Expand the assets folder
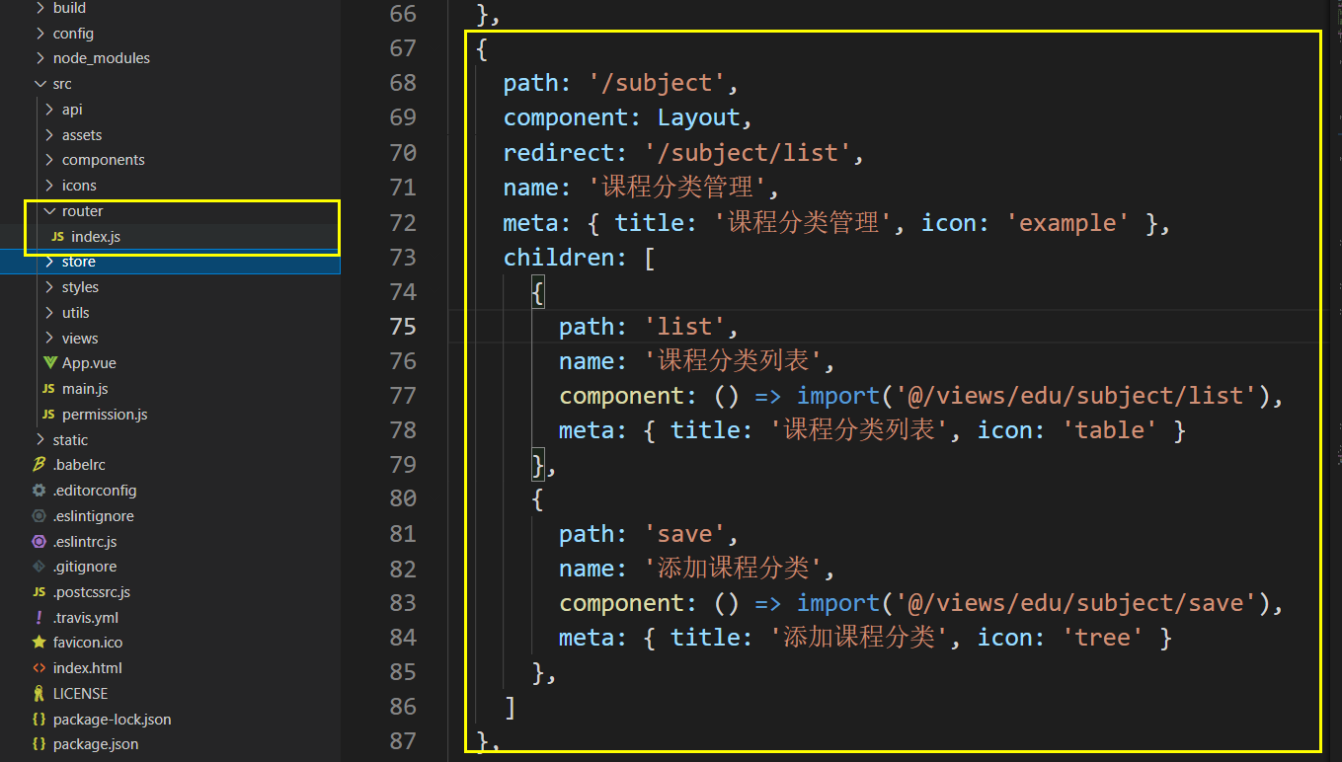 click(x=49, y=135)
